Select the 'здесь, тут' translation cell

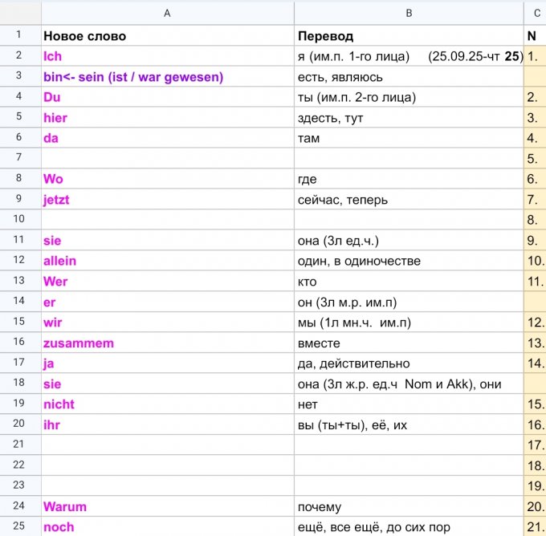point(409,118)
